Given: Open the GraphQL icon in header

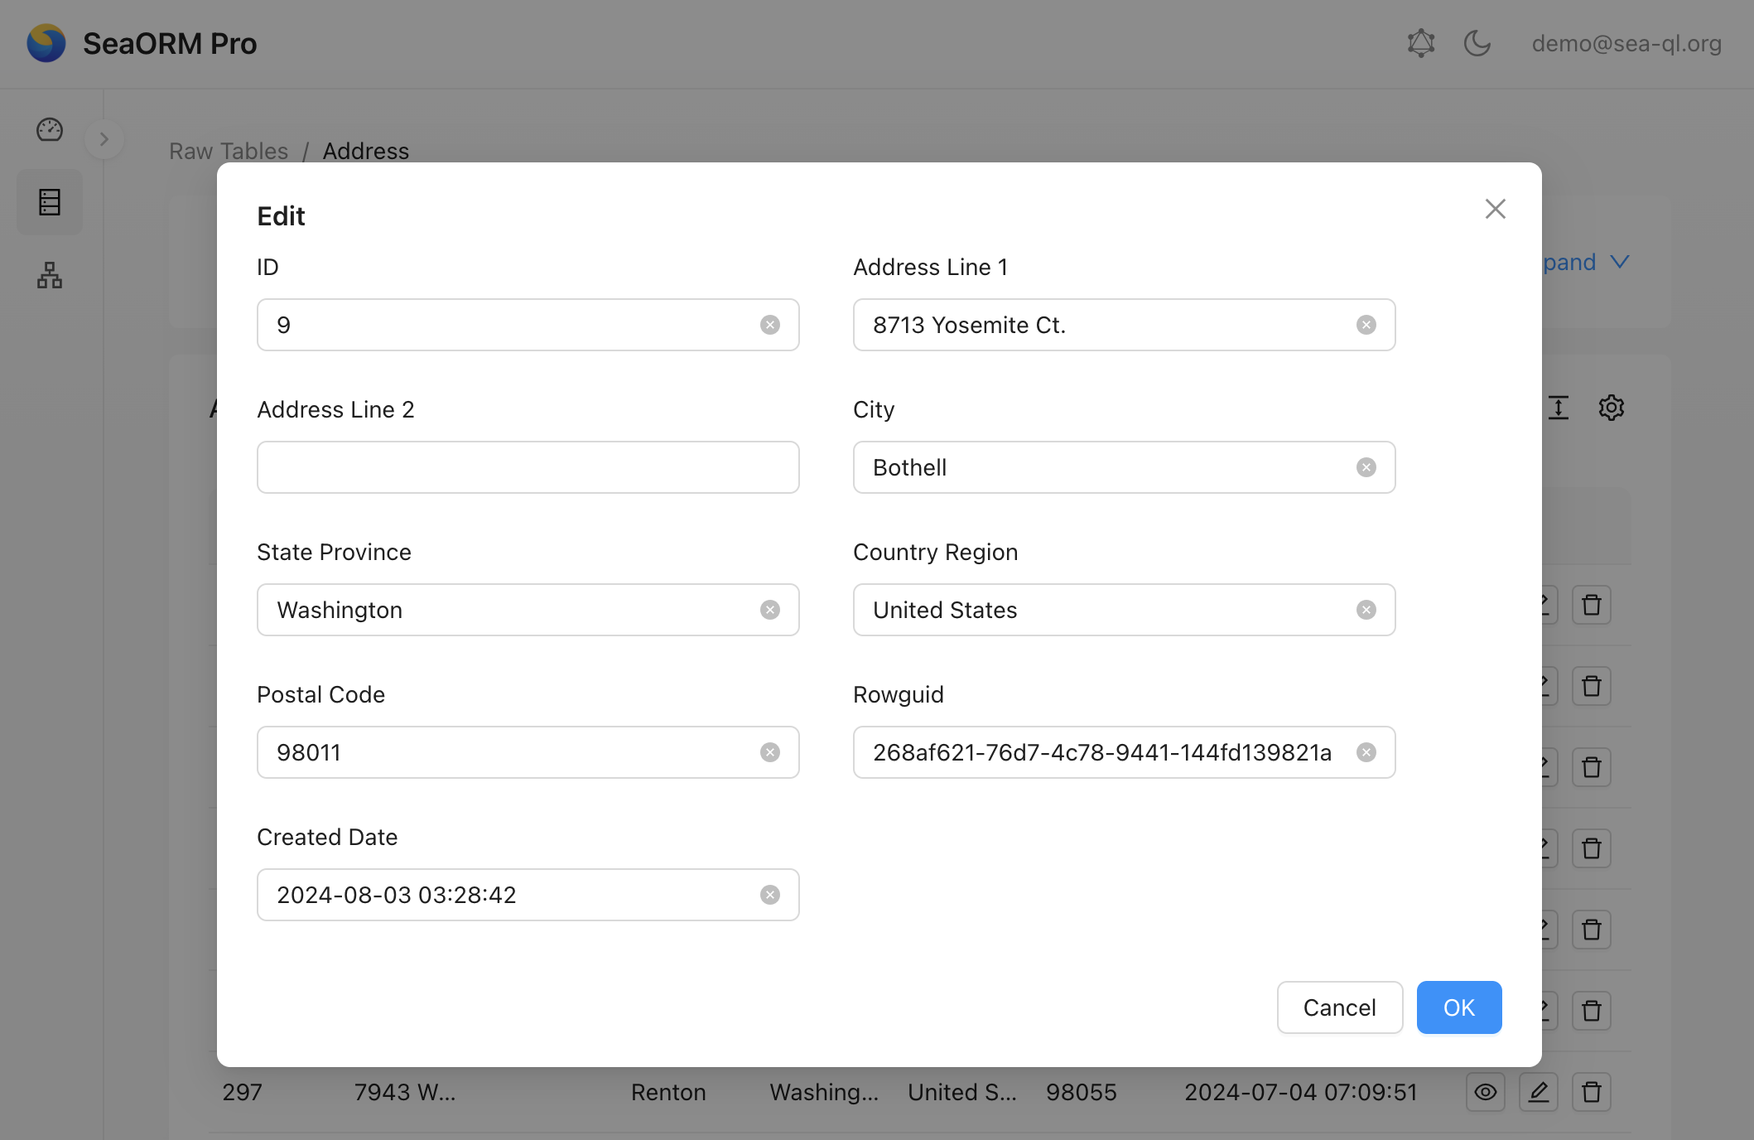Looking at the screenshot, I should pyautogui.click(x=1420, y=43).
